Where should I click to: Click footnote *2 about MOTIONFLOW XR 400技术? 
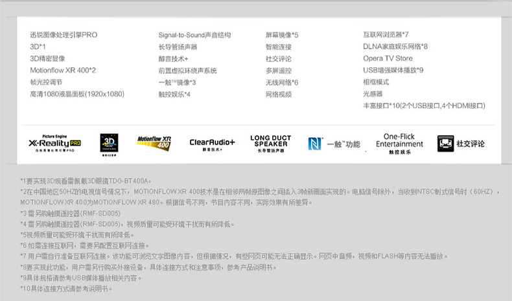pos(260,197)
